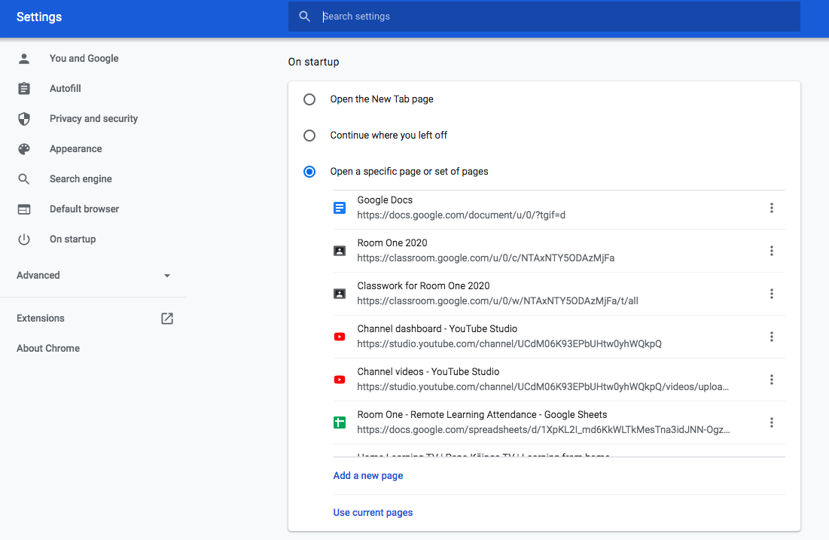The width and height of the screenshot is (829, 540).
Task: Go to Autofill settings
Action: [x=65, y=88]
